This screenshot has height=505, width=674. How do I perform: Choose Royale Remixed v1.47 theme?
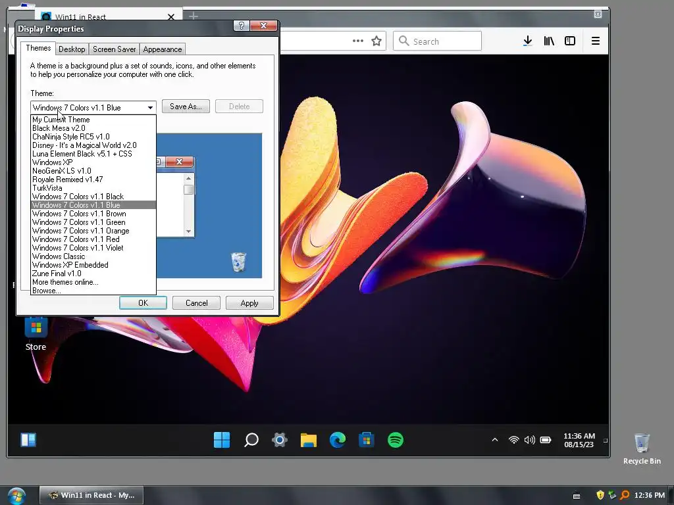pyautogui.click(x=93, y=180)
